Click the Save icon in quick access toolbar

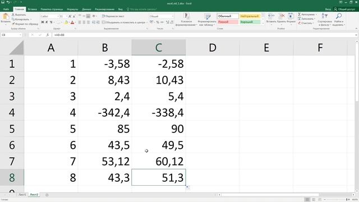(x=3, y=2)
